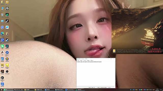Viewport: 163px width, 91px height.
Task: Open the black G-logo icon left of OBS
Action: point(2,72)
